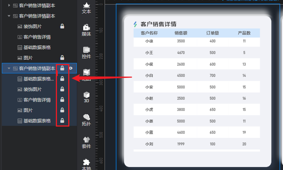Click the map icon in the component toolbar

87,73
